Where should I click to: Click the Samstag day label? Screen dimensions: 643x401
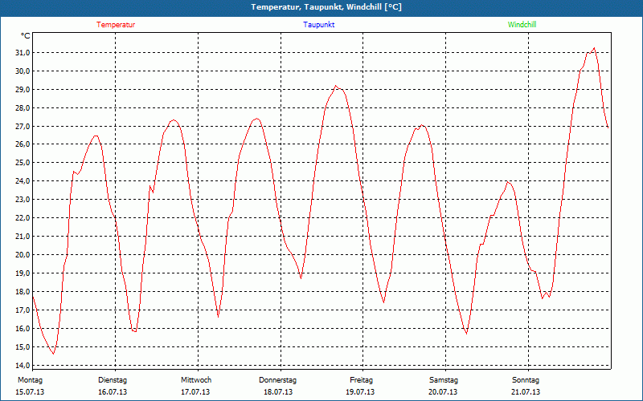click(444, 380)
